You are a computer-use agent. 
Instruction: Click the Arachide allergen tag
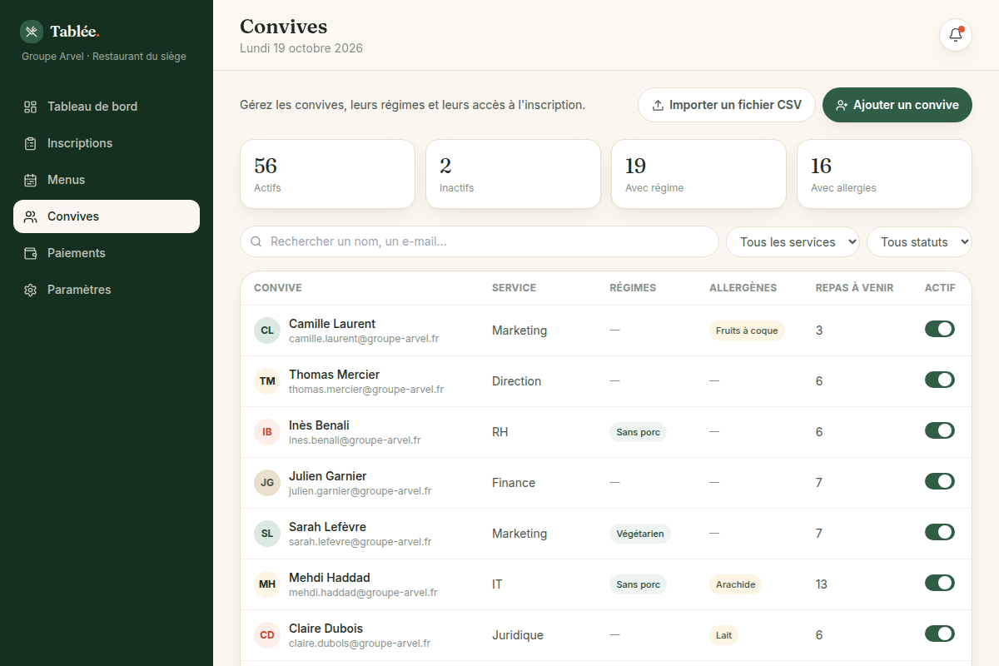(735, 584)
